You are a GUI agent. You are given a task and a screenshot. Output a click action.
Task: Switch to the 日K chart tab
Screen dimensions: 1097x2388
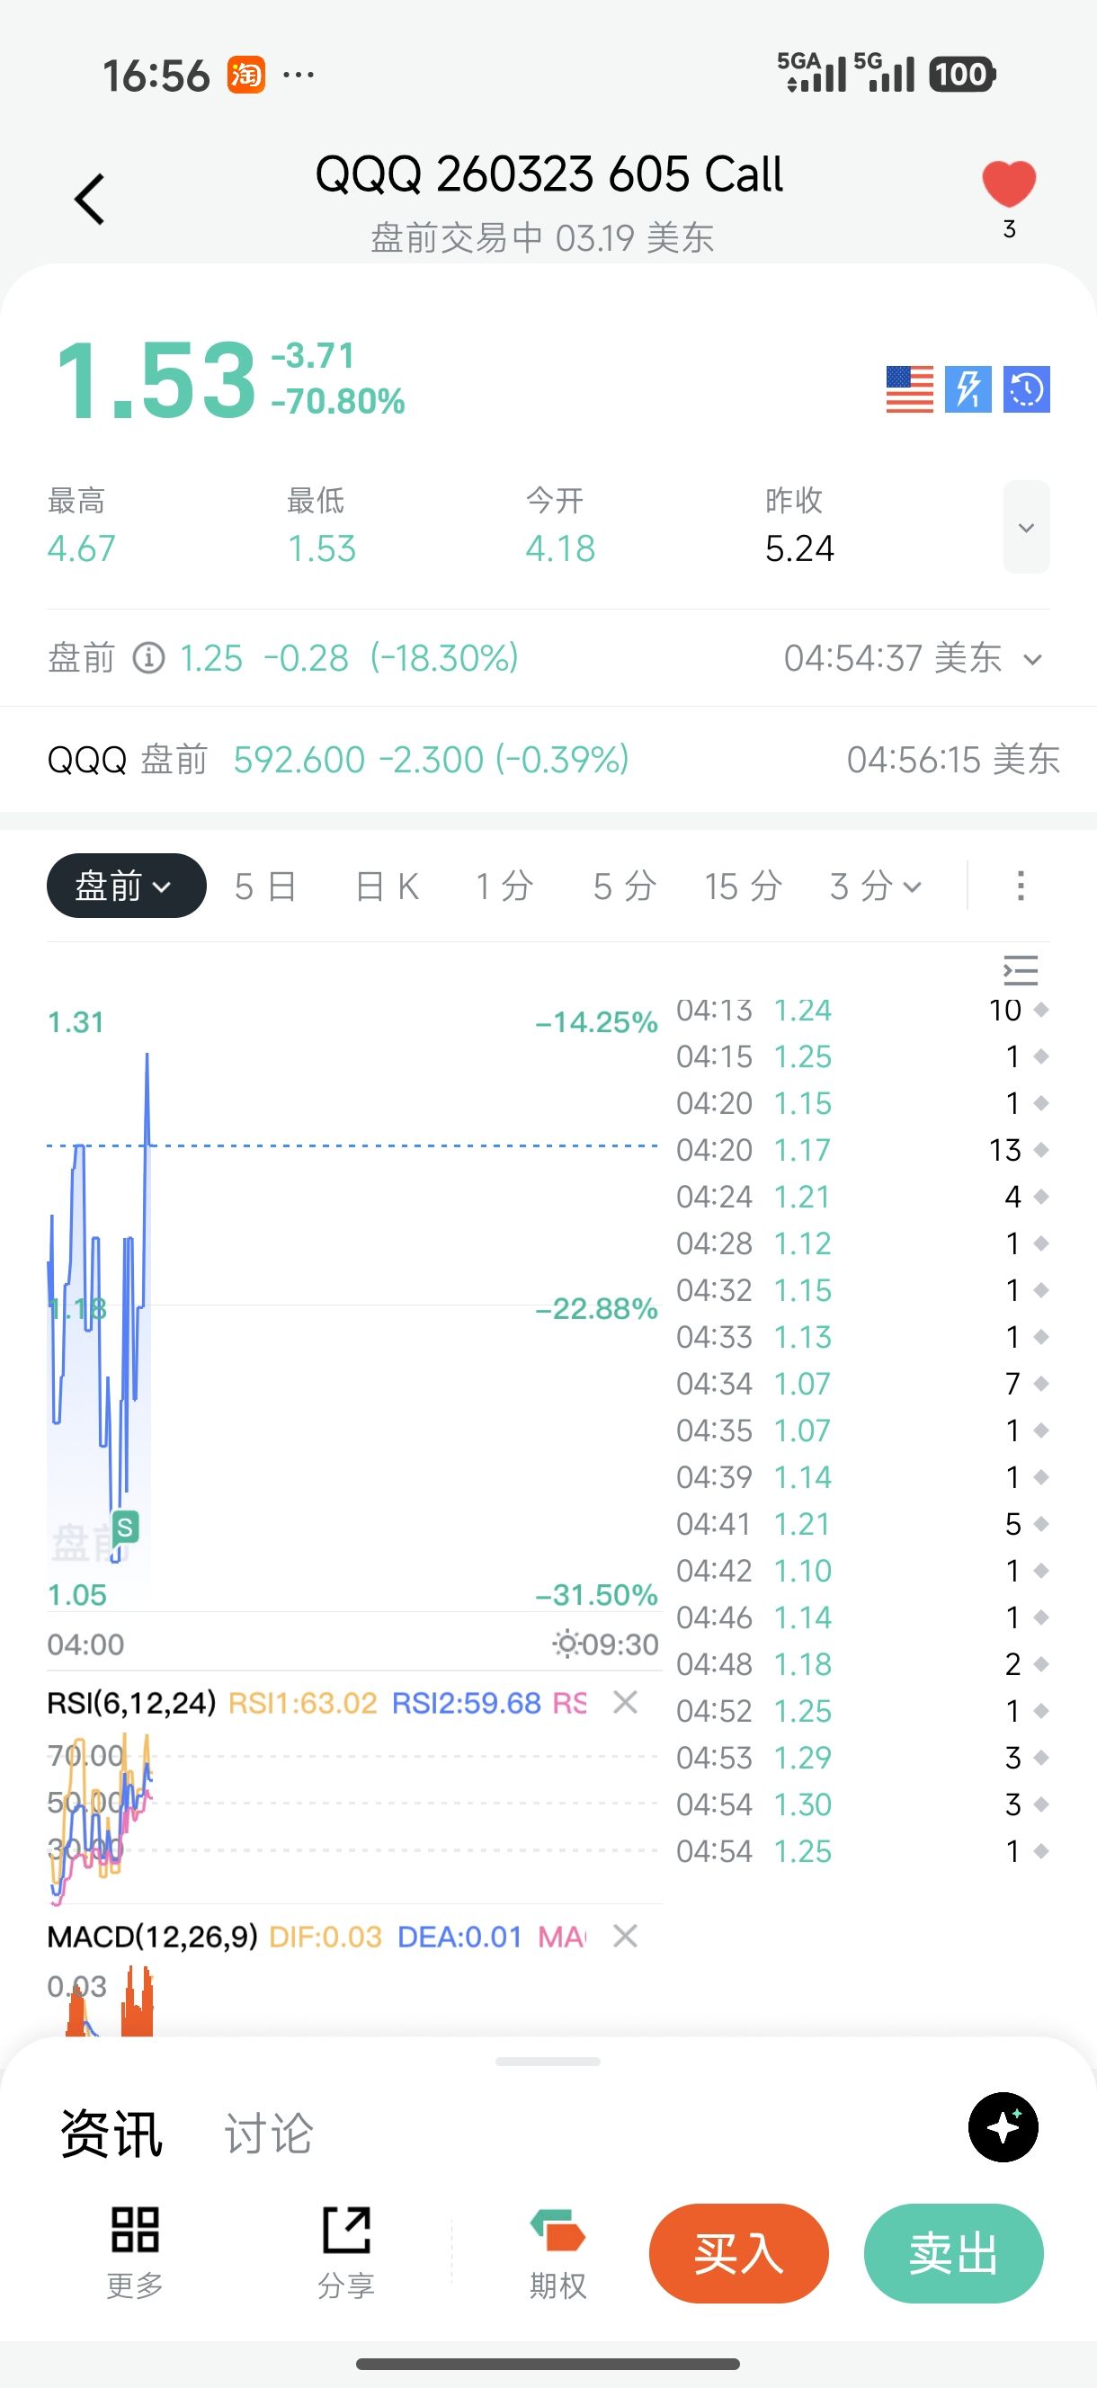(388, 887)
